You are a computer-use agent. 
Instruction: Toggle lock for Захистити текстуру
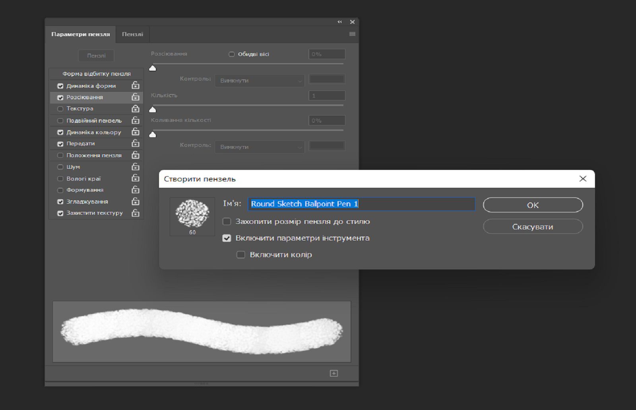[136, 213]
